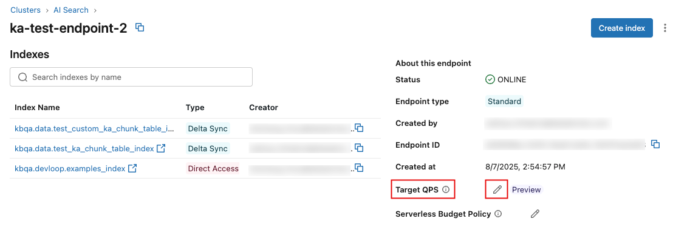
Task: Click the Endpoint type label
Action: 422,101
